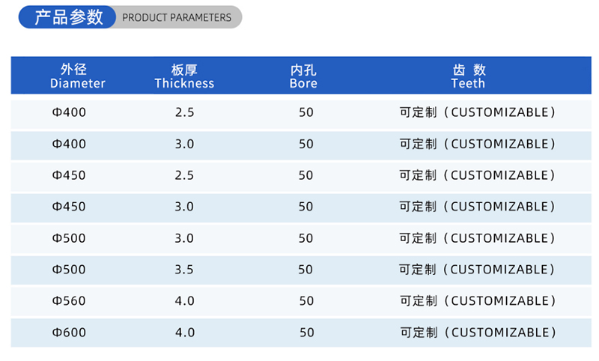Click the 3.5 thickness value

(x=184, y=270)
